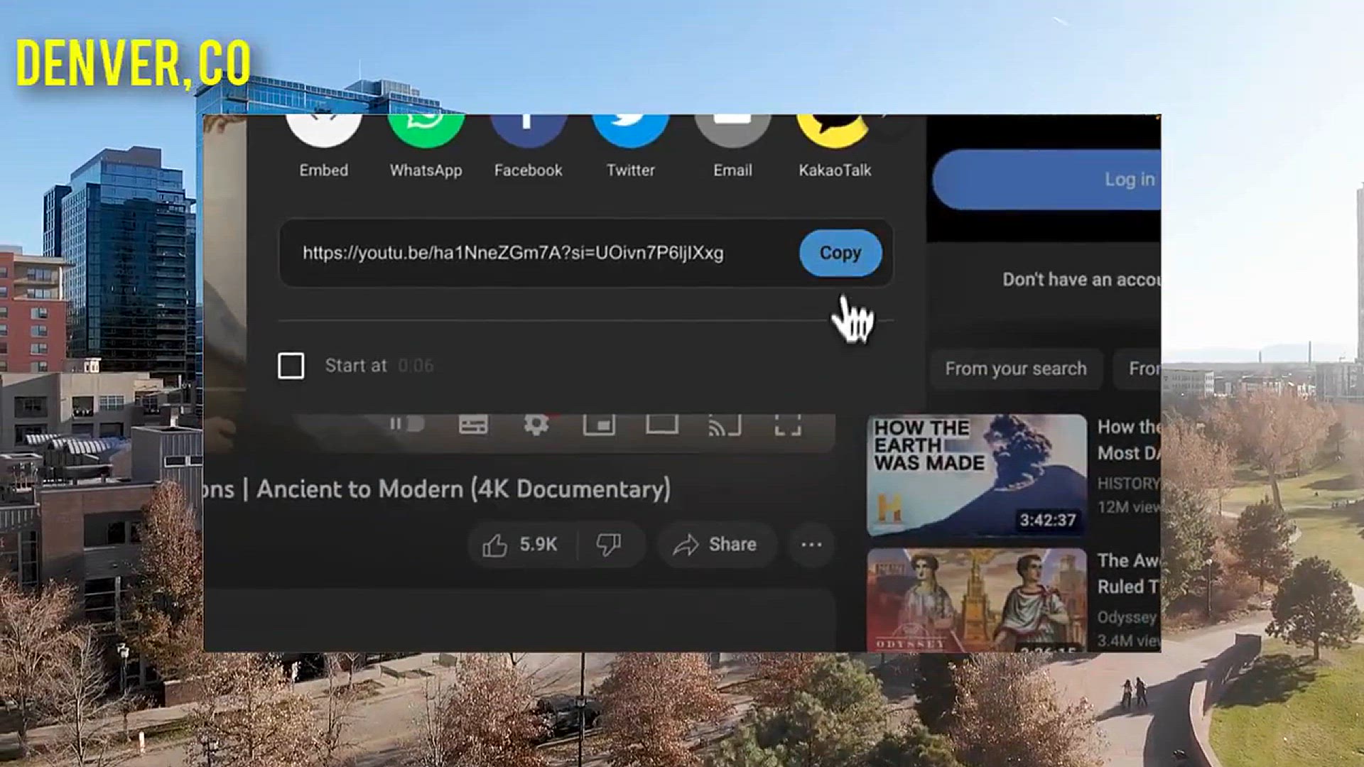Cast video to a TV
The image size is (1364, 767).
click(x=725, y=425)
